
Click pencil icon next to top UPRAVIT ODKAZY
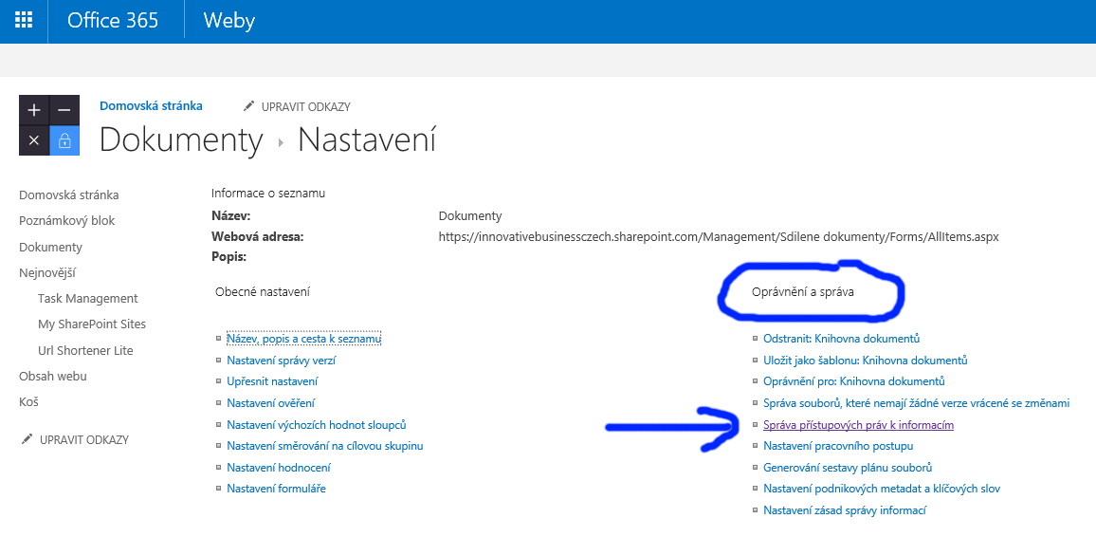[x=248, y=106]
